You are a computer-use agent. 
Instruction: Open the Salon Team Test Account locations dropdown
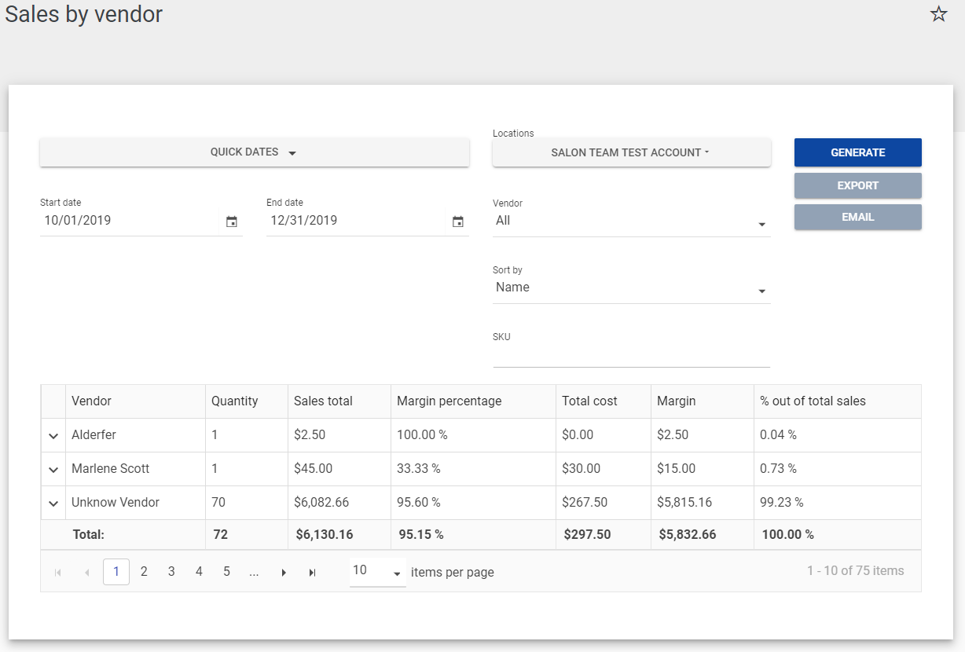[x=631, y=152]
